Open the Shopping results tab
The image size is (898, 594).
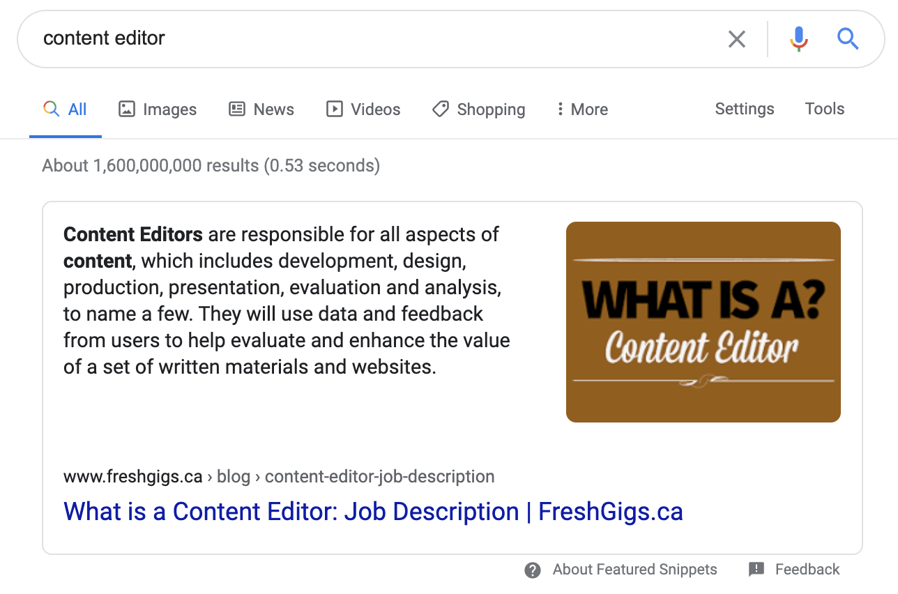tap(490, 109)
